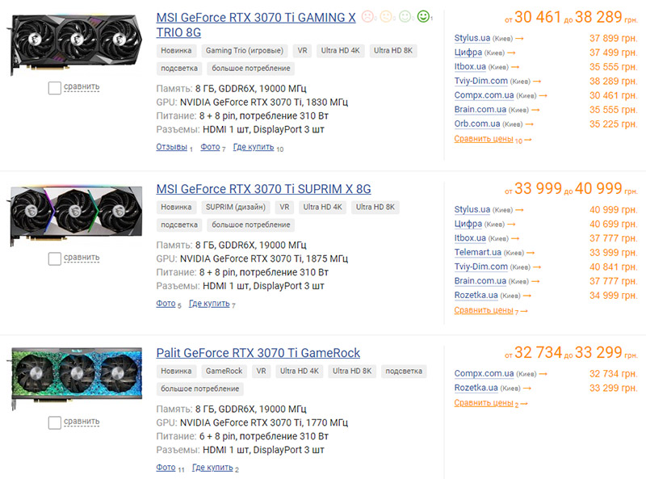Click the arrow after Orb.com.ua store link

(530, 124)
